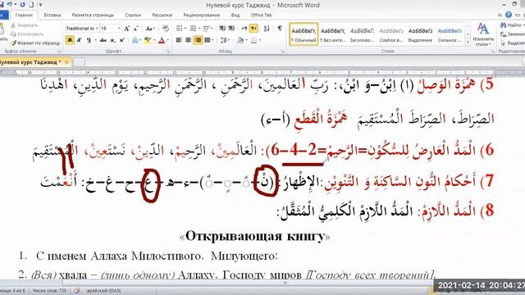Switch to the Вставка ribbon tab
525x295 pixels.
click(52, 15)
